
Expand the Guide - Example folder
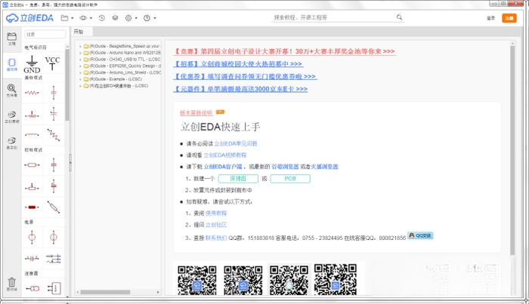[80, 79]
